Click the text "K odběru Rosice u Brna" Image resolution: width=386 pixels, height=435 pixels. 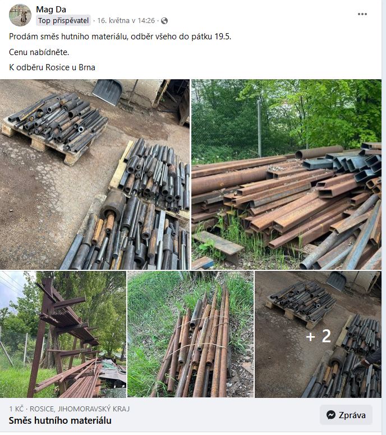click(52, 67)
